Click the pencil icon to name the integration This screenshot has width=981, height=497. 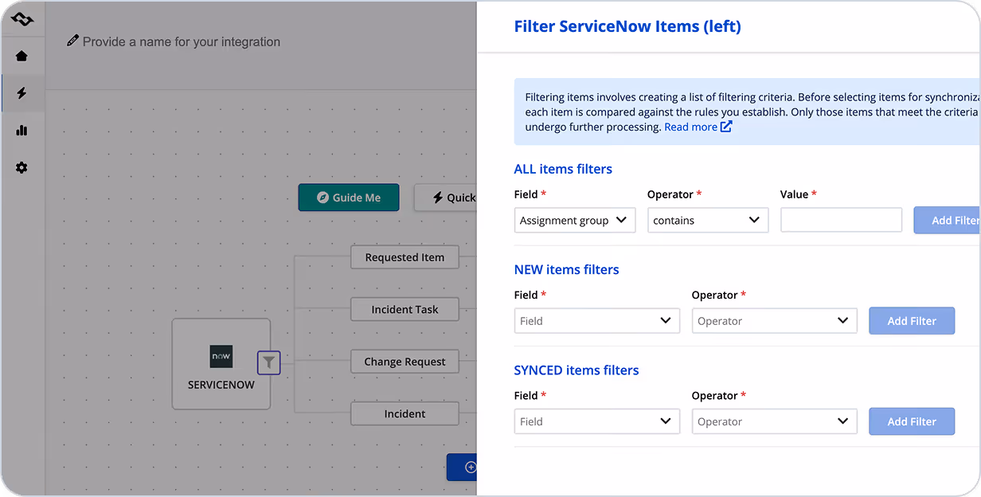tap(75, 41)
